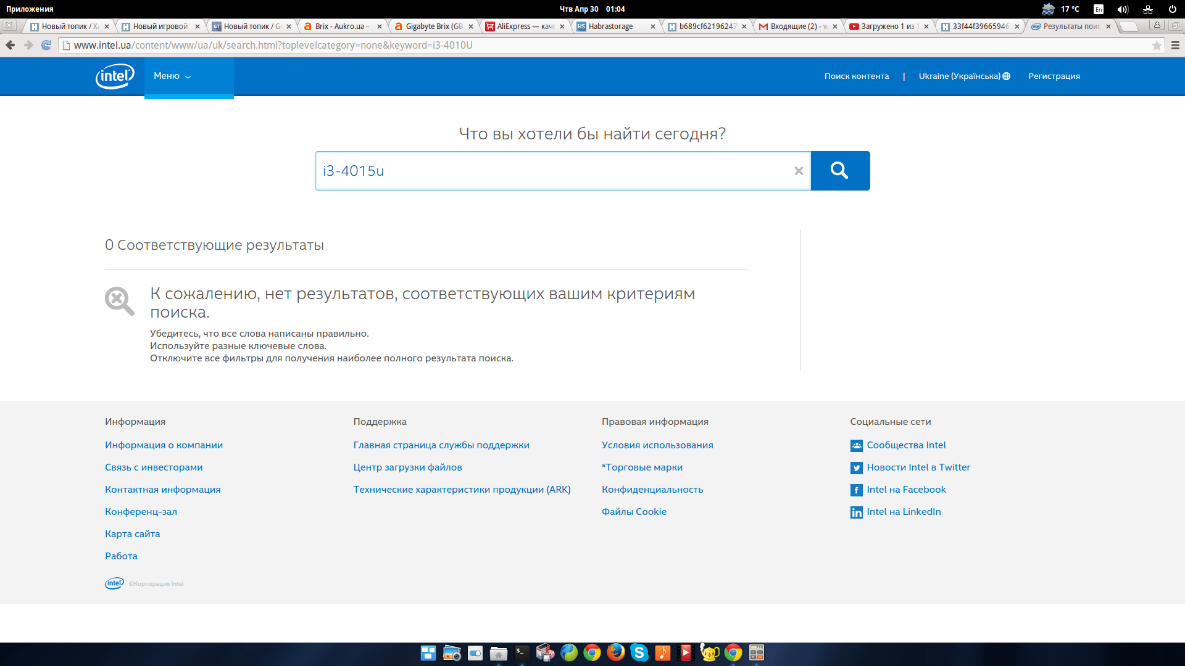Switch to the Загружено 1 из YouTube tab
The width and height of the screenshot is (1185, 666).
pos(889,27)
